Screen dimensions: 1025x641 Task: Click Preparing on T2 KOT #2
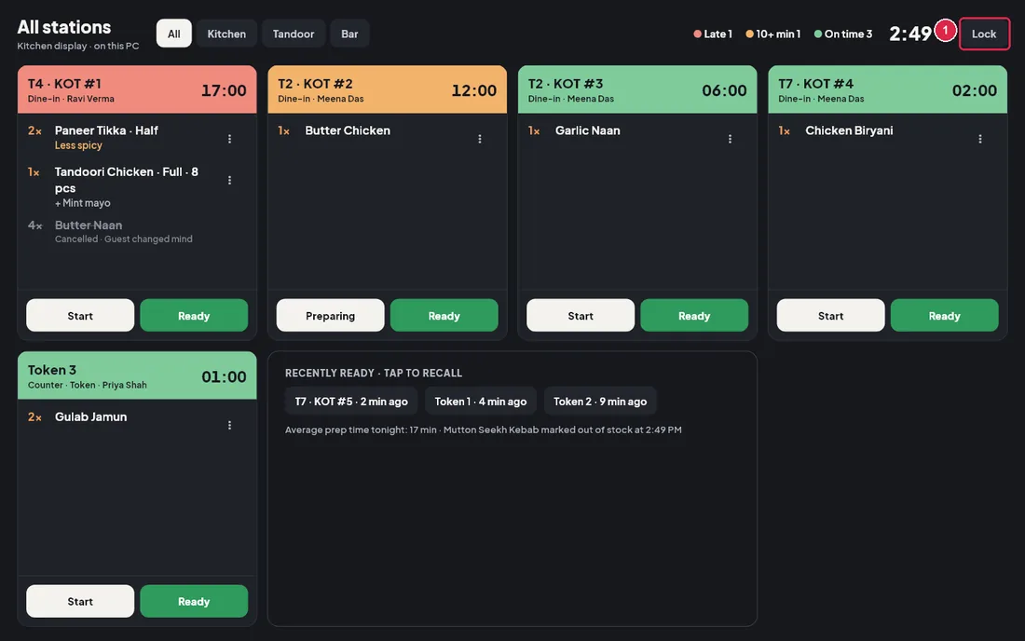330,316
